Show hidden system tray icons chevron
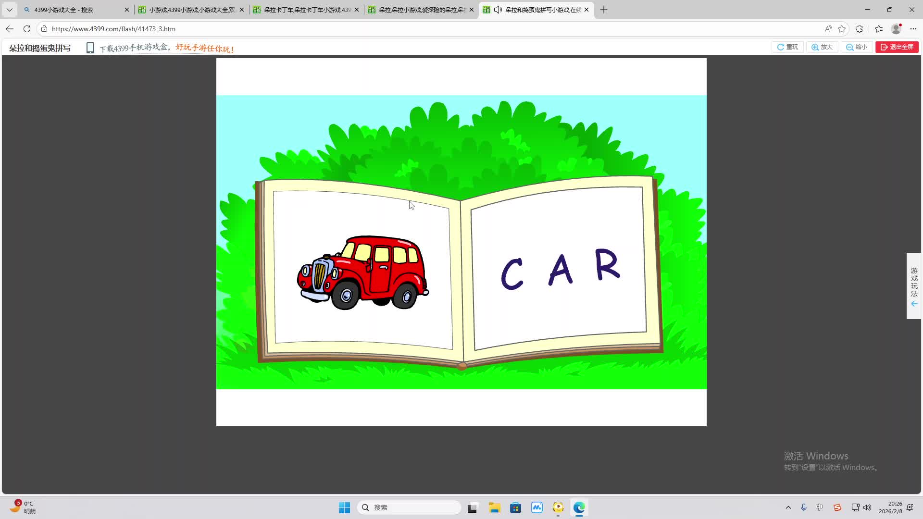Viewport: 923px width, 519px height. [788, 507]
